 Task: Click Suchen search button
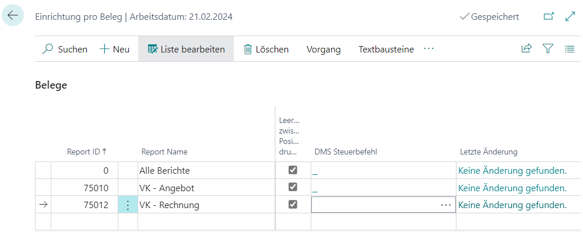click(x=65, y=49)
